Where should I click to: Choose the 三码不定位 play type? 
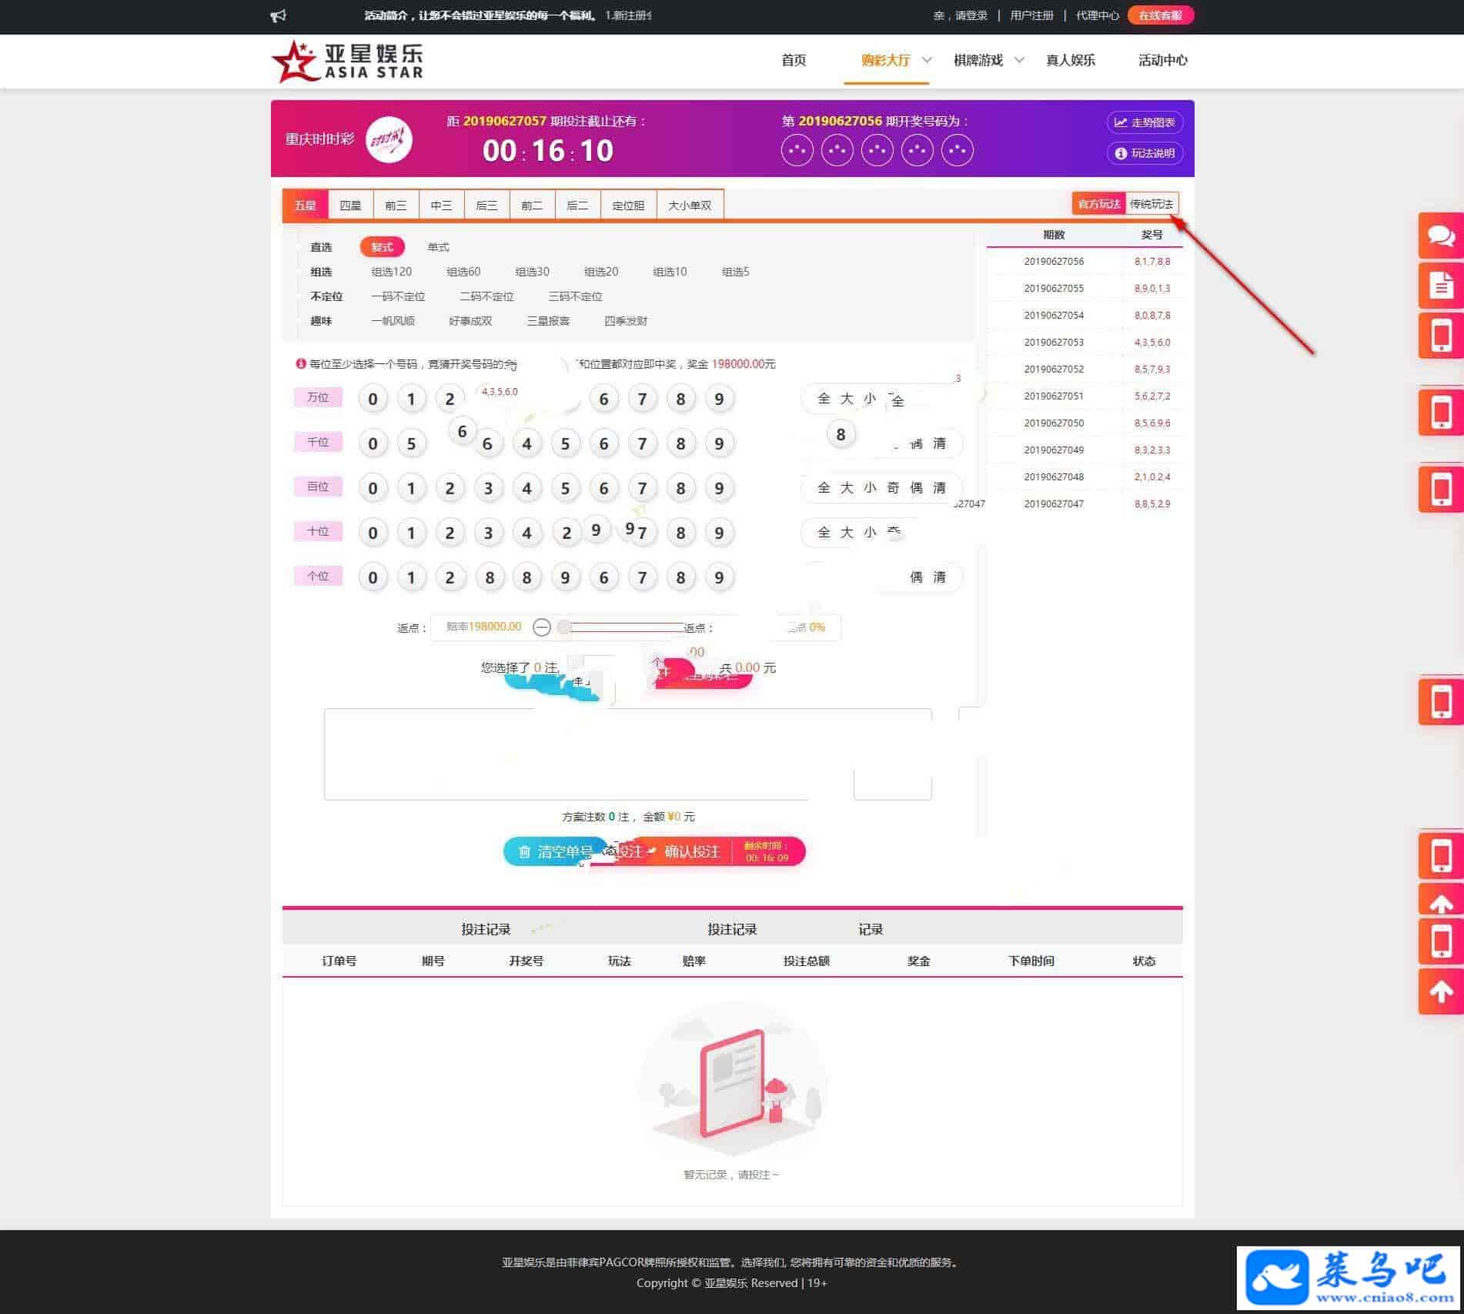pyautogui.click(x=575, y=296)
